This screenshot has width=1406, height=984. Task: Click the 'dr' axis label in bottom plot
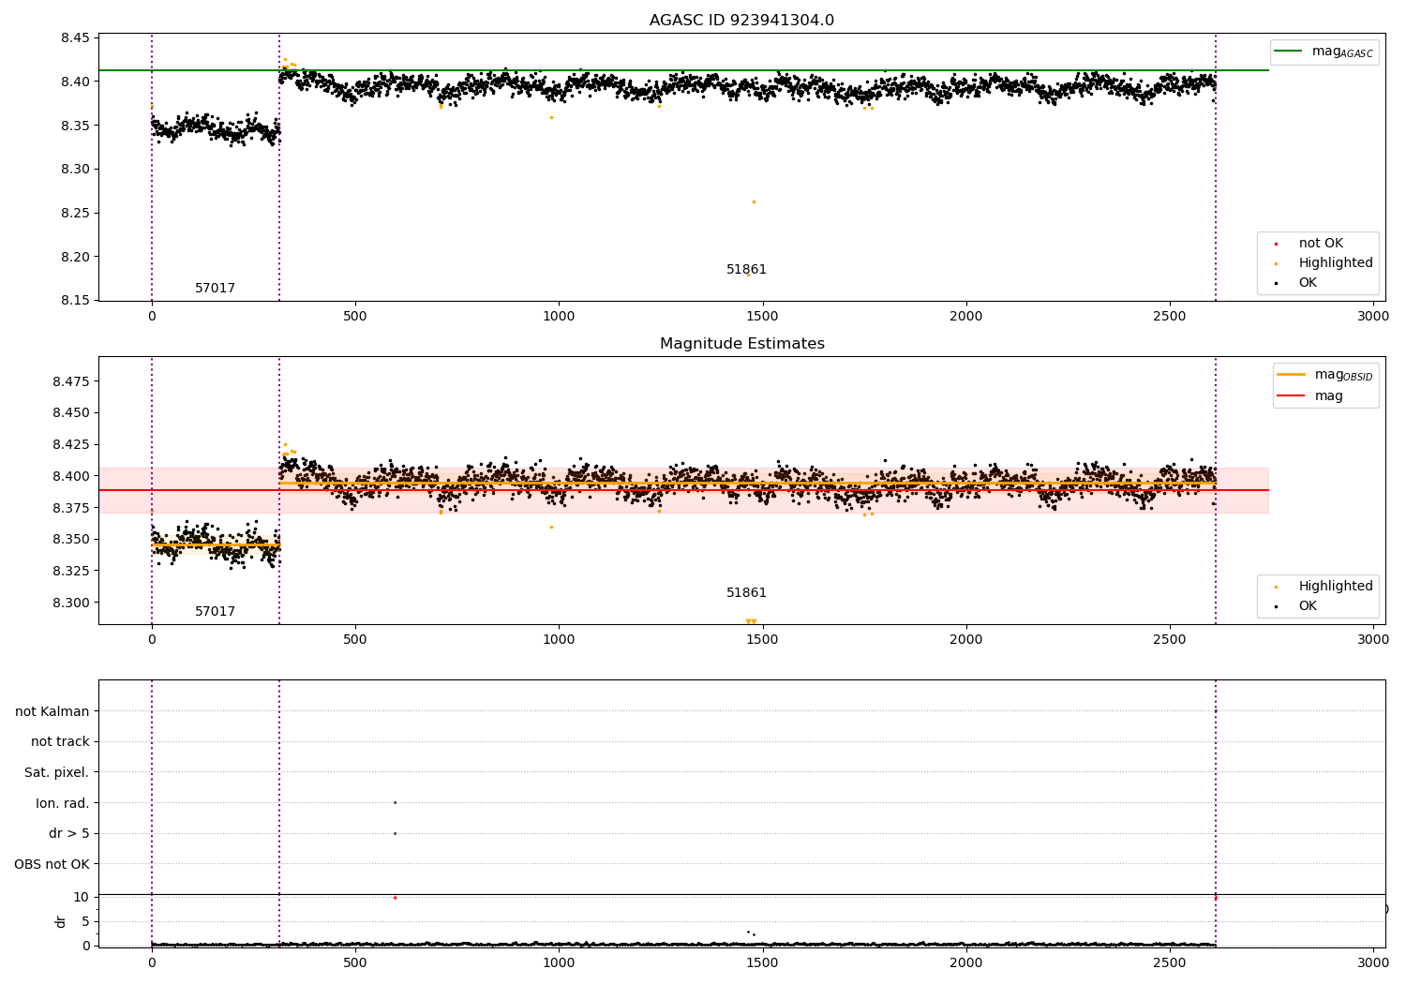[x=61, y=922]
